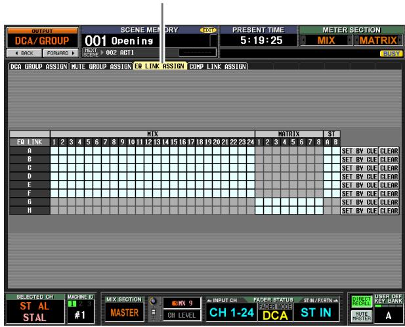Click the right arrow beside MATRIX meter
This screenshot has height=327, width=405.
400,40
